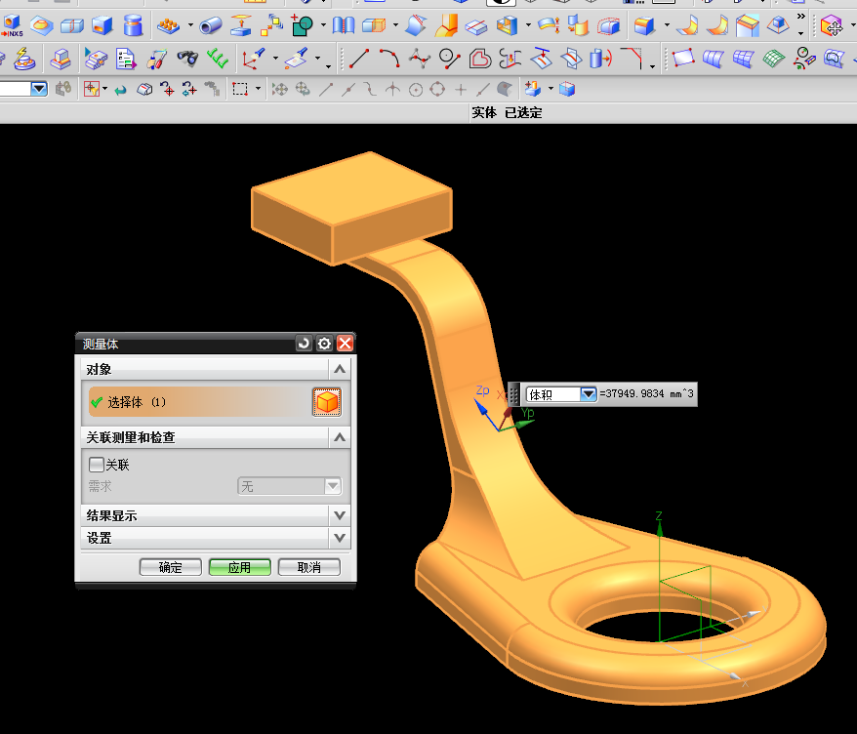Click the green checkmarks icon in toolbar
This screenshot has height=734, width=857.
point(217,59)
